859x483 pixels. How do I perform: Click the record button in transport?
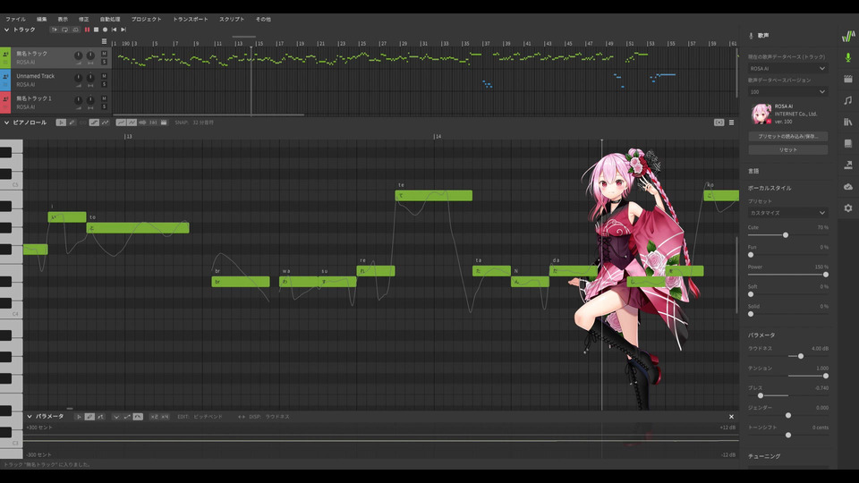click(x=106, y=30)
